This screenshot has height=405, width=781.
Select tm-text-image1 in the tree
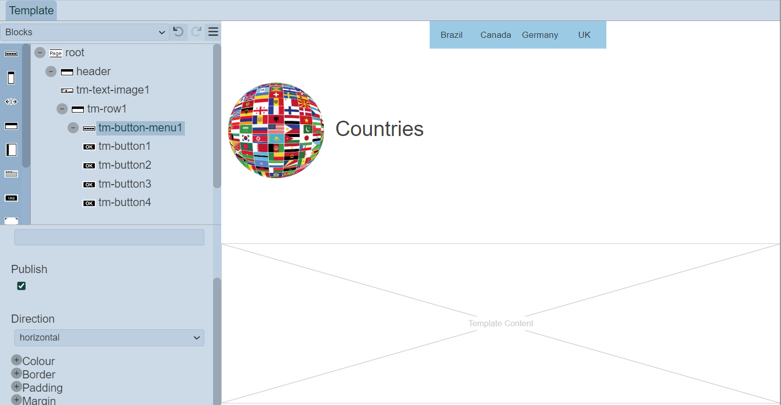[x=113, y=90]
